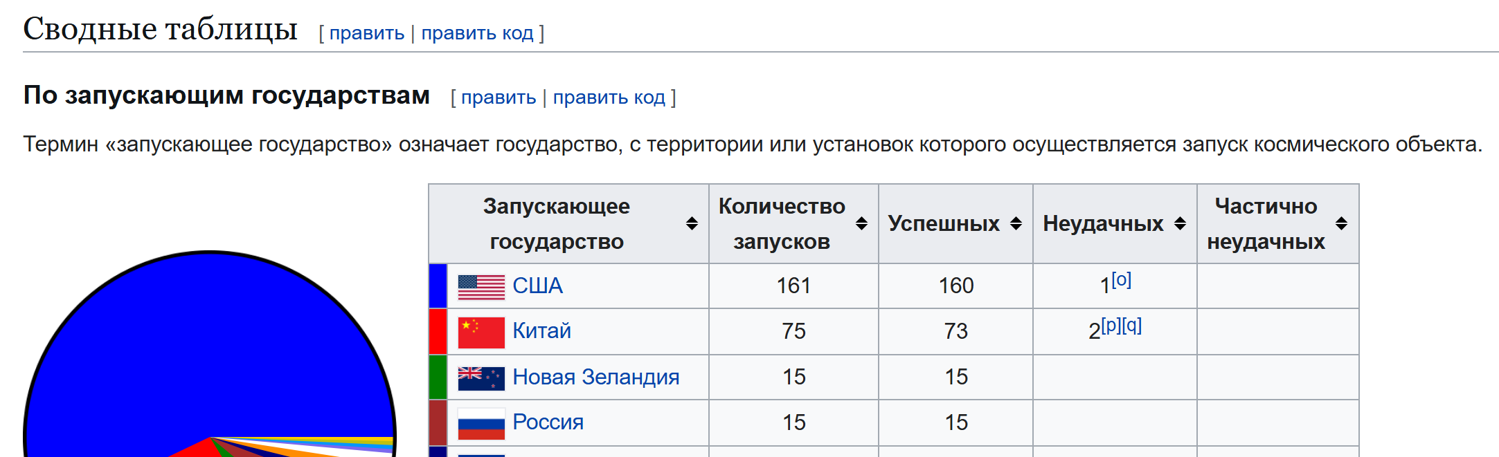
Task: Click the New Zealand flag icon
Action: 481,377
